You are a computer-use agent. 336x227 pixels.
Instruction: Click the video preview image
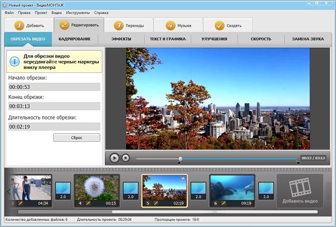[218, 98]
